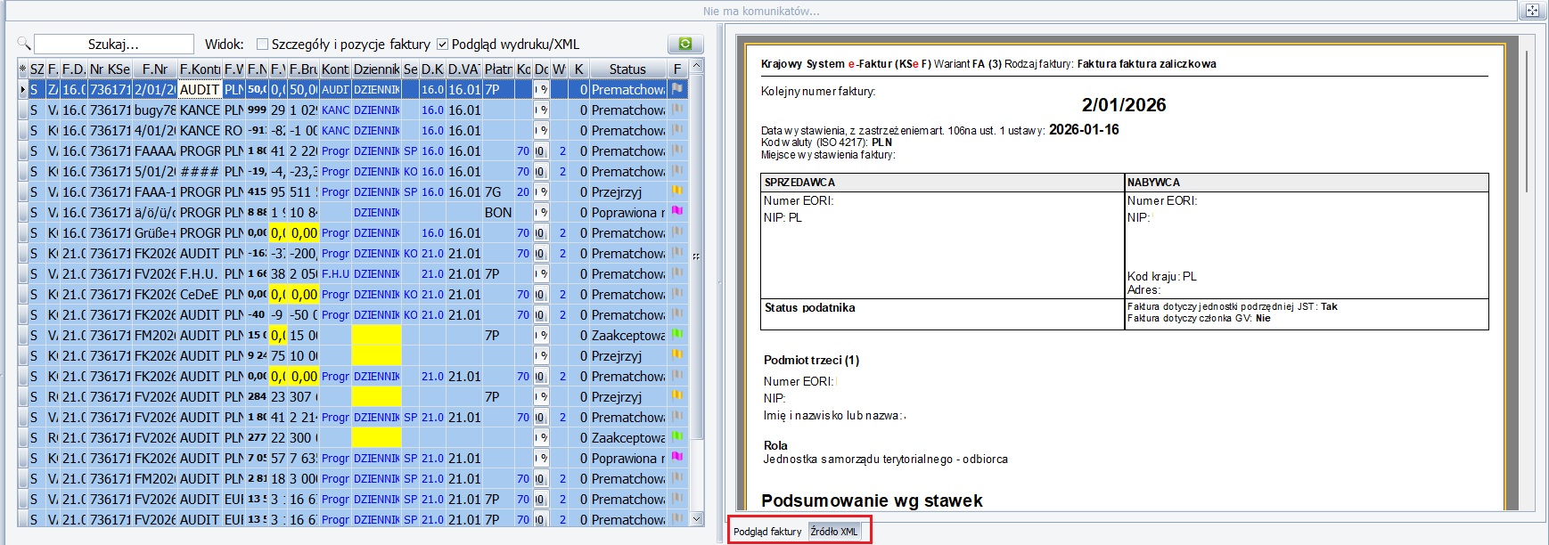Enable Szczegóły i pozycje faktury checkbox
The height and width of the screenshot is (545, 1549).
pos(262,44)
